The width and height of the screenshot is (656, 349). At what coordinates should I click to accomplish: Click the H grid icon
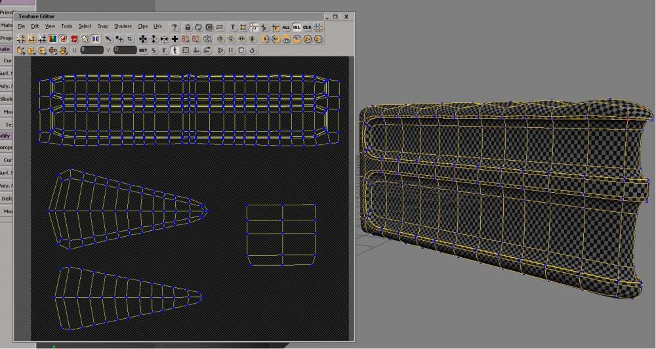point(31,39)
